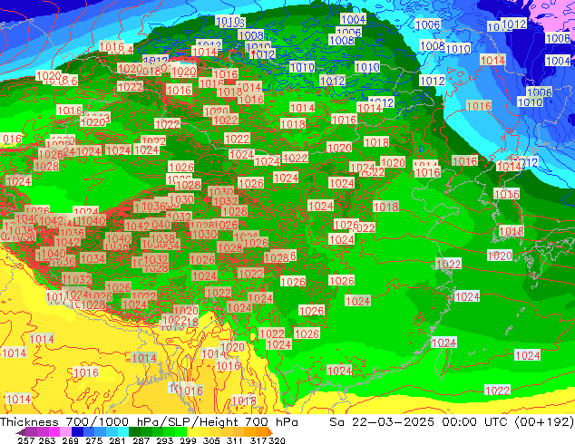Click the light pink legend swatch

(65, 431)
